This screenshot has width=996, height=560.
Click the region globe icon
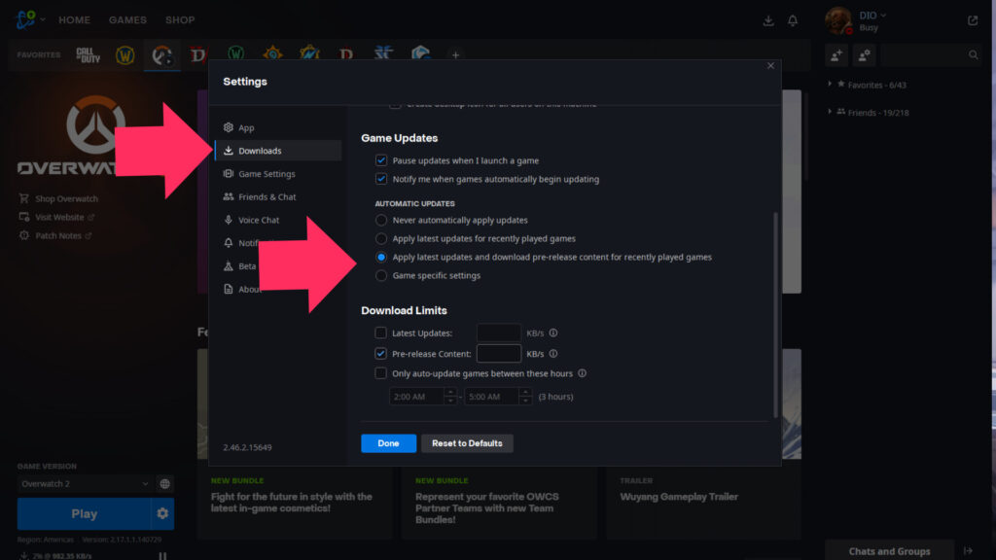click(x=165, y=484)
